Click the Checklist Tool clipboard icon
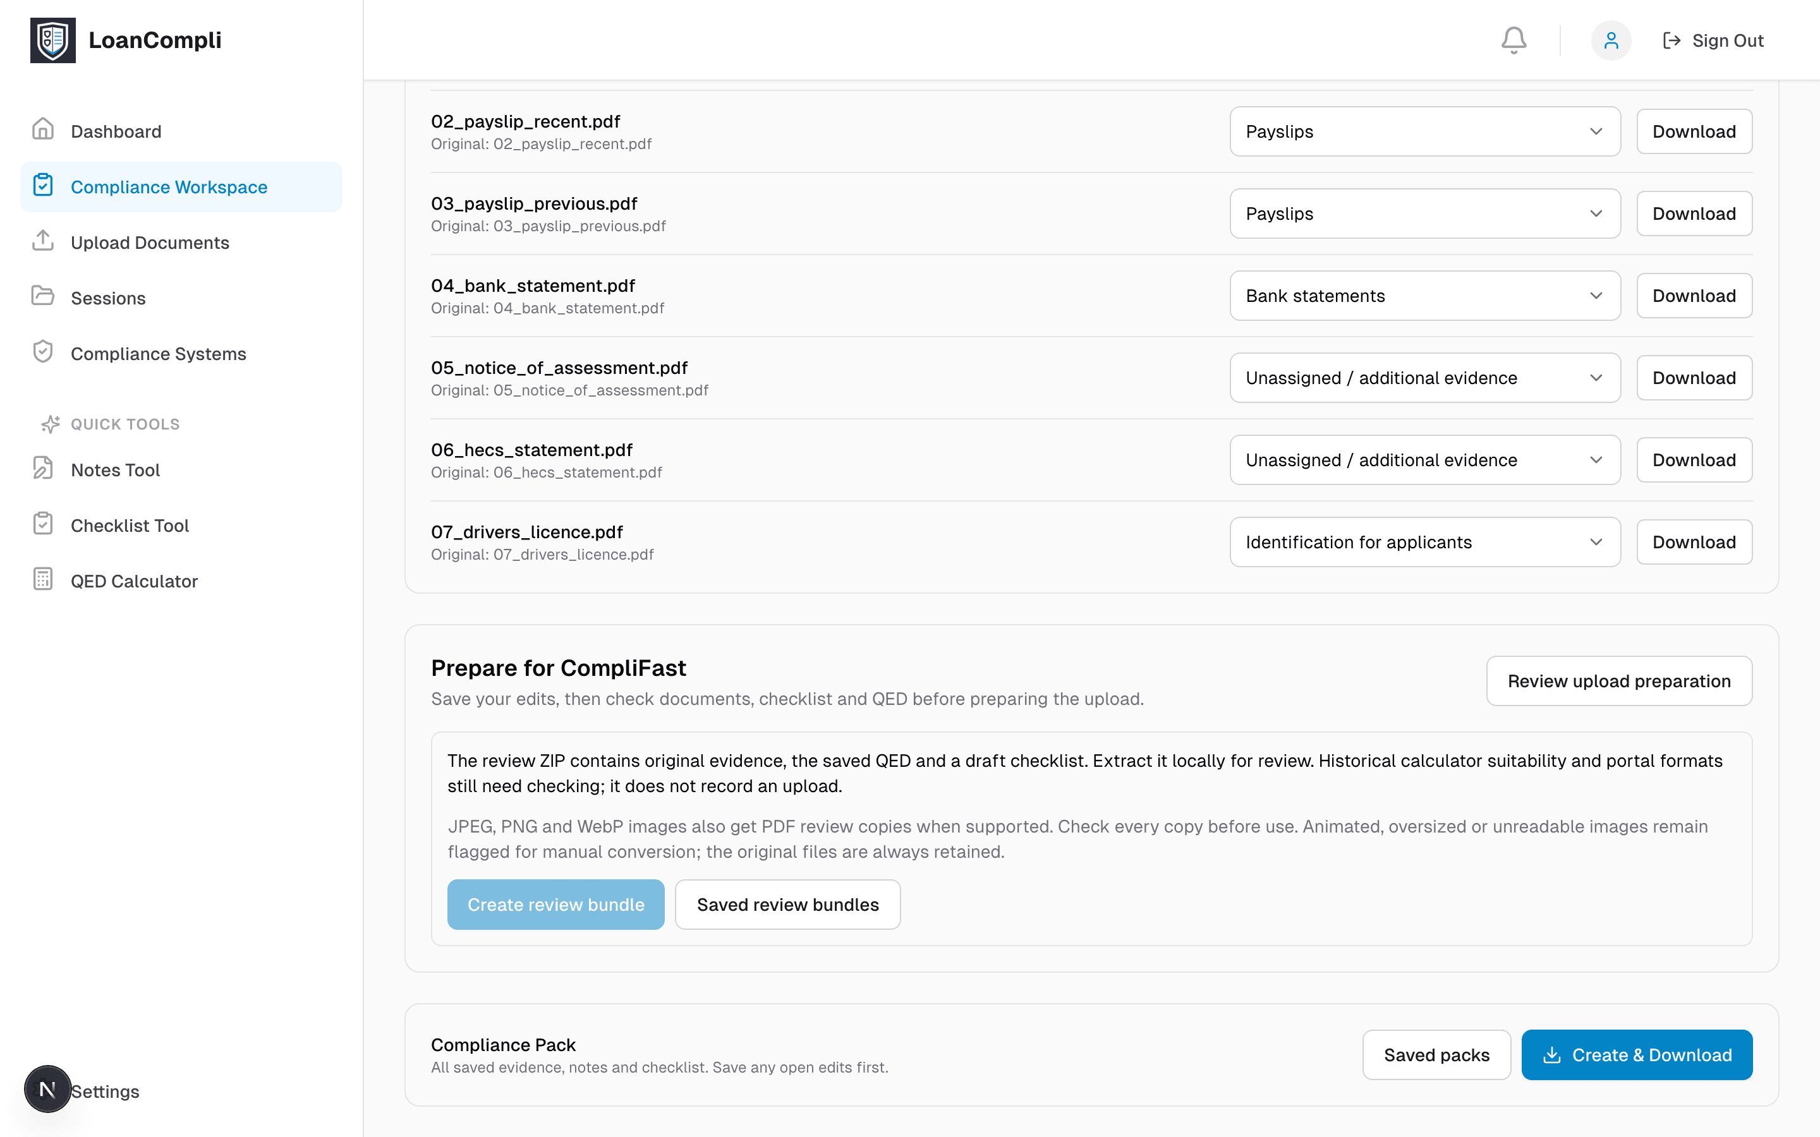The width and height of the screenshot is (1820, 1137). [x=43, y=524]
